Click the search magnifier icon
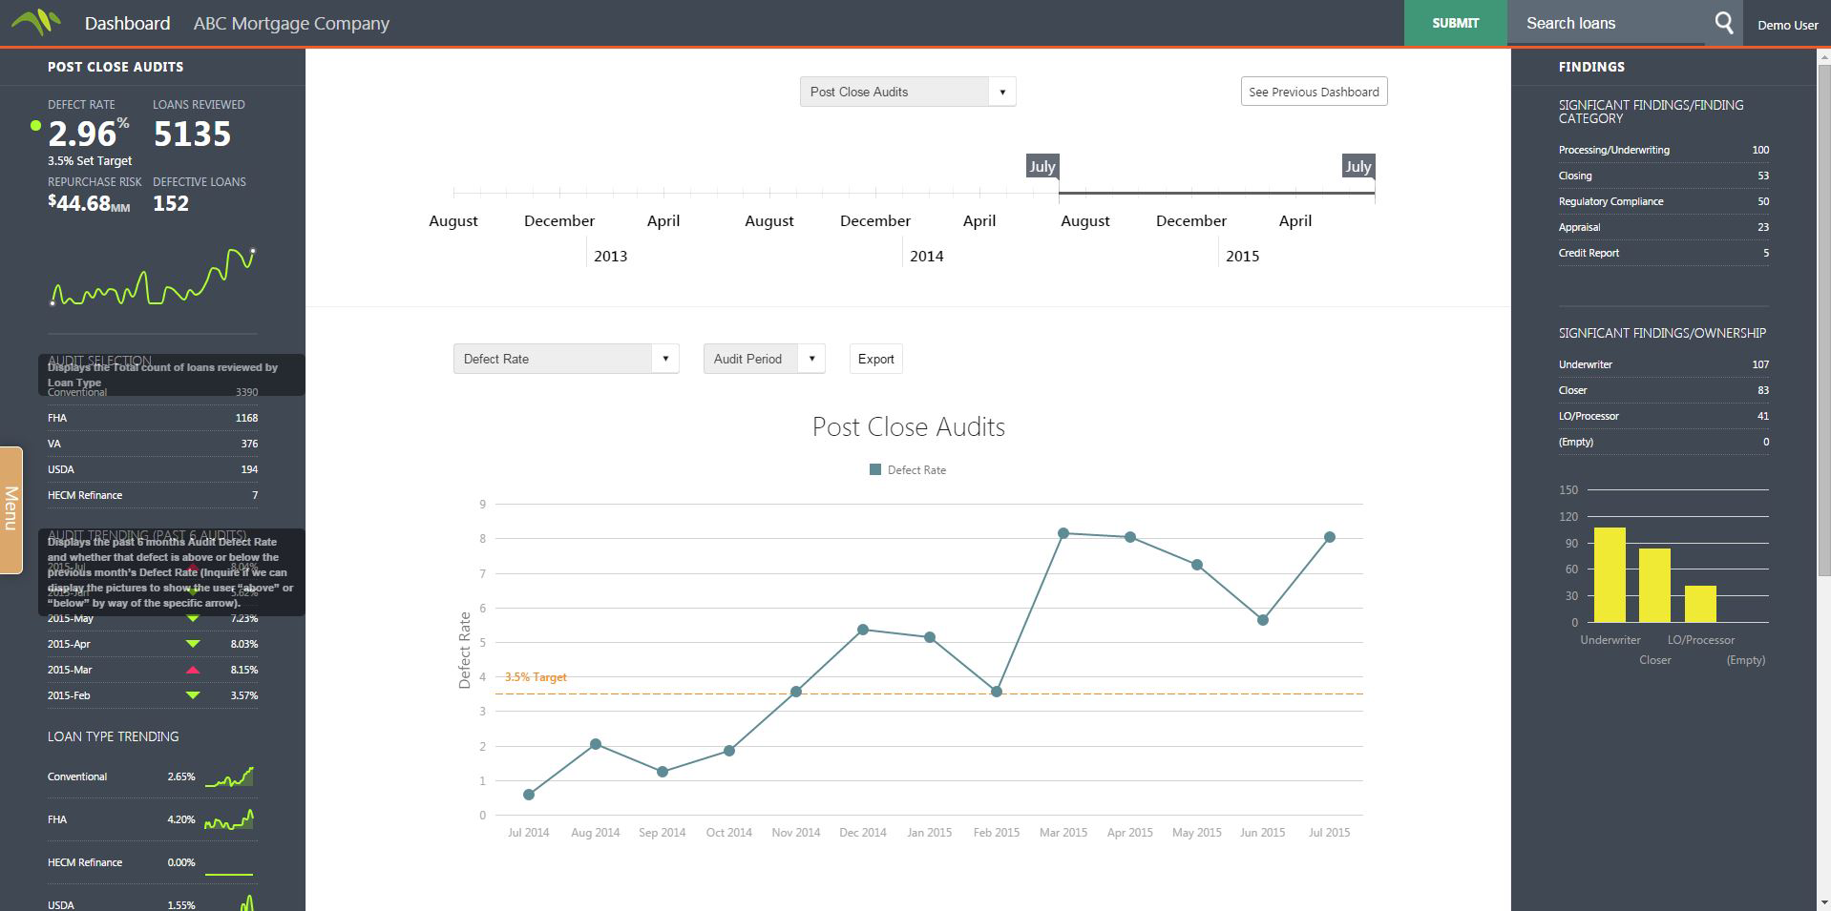The width and height of the screenshot is (1831, 911). 1723,23
